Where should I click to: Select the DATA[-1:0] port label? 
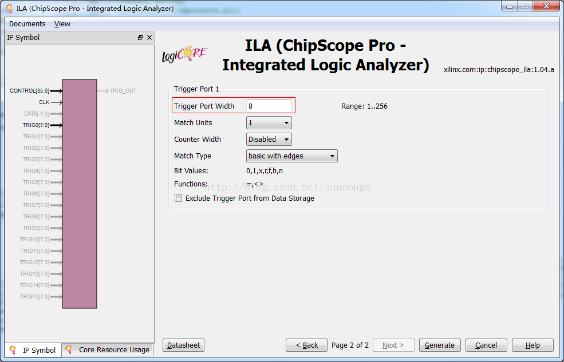point(37,114)
